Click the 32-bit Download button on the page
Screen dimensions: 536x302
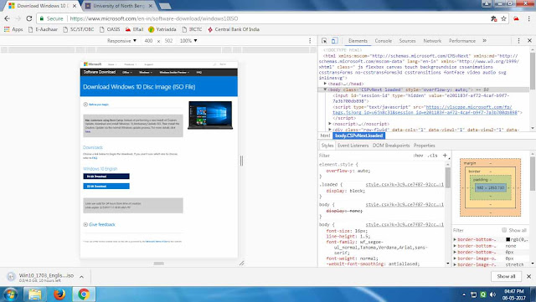(106, 187)
